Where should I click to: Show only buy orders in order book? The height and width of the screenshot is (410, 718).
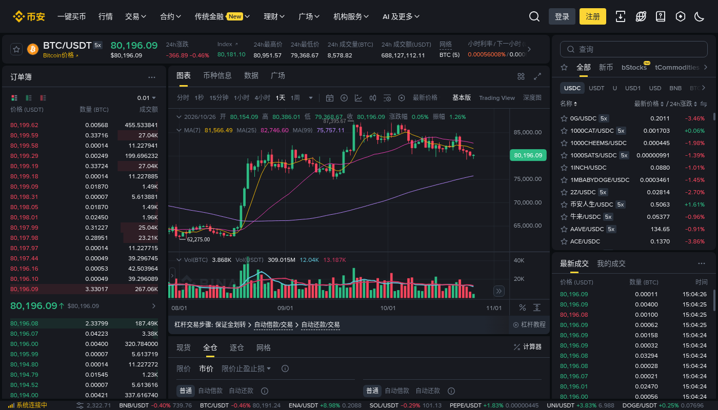pyautogui.click(x=29, y=97)
